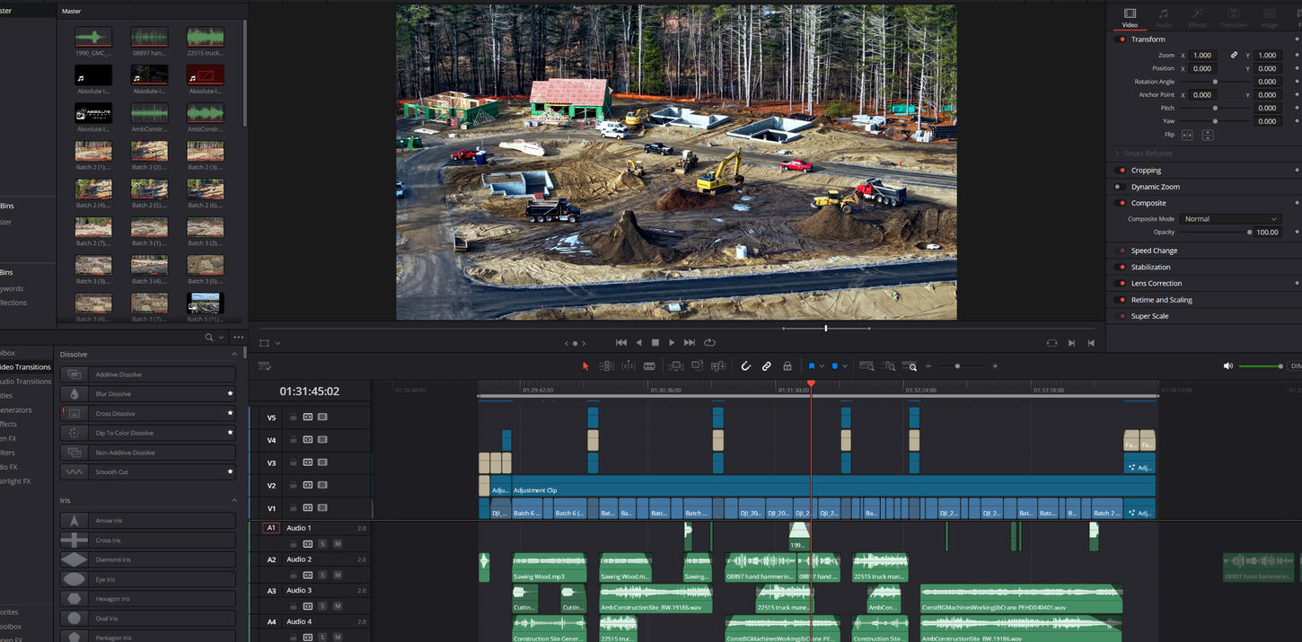1302x642 pixels.
Task: Toggle Lens Correction section switch
Action: (1121, 284)
